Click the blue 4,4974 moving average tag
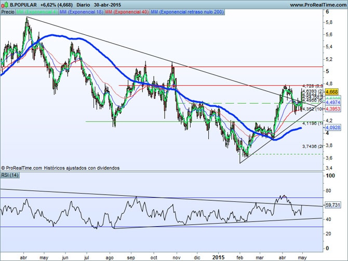Viewport: 348px width, 261px height. (333, 102)
